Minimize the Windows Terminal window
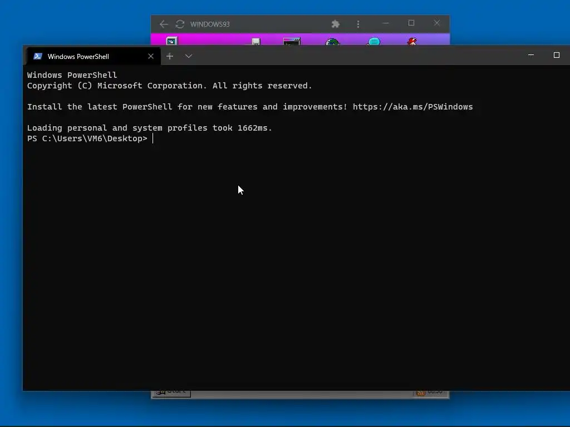The height and width of the screenshot is (427, 570). [530, 55]
